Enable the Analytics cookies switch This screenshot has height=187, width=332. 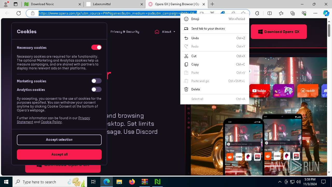point(96,89)
